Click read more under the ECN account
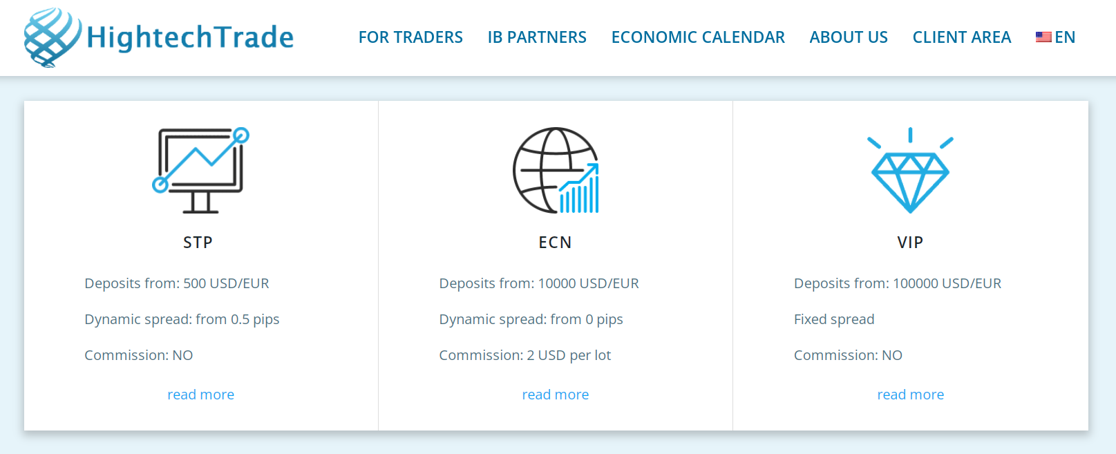Image resolution: width=1116 pixels, height=454 pixels. (556, 394)
